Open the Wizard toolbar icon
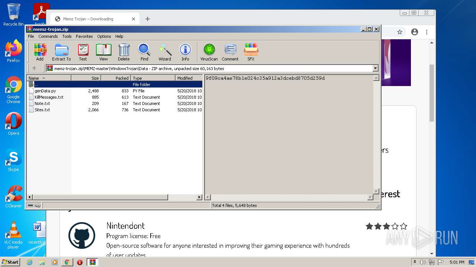 (165, 52)
